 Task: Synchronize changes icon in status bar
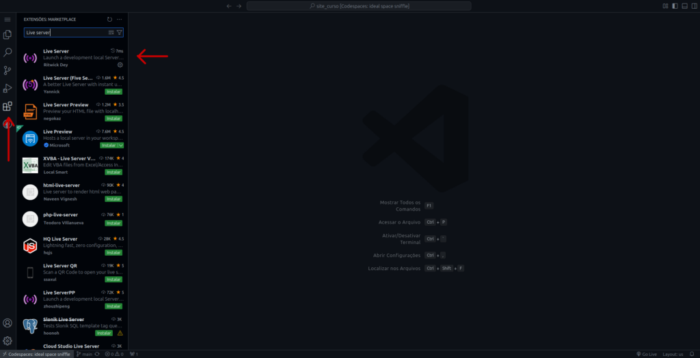tap(97, 355)
